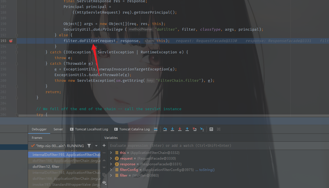Click the "filterChain.filter" string on line 200
The image size is (329, 188).
click(x=179, y=80)
